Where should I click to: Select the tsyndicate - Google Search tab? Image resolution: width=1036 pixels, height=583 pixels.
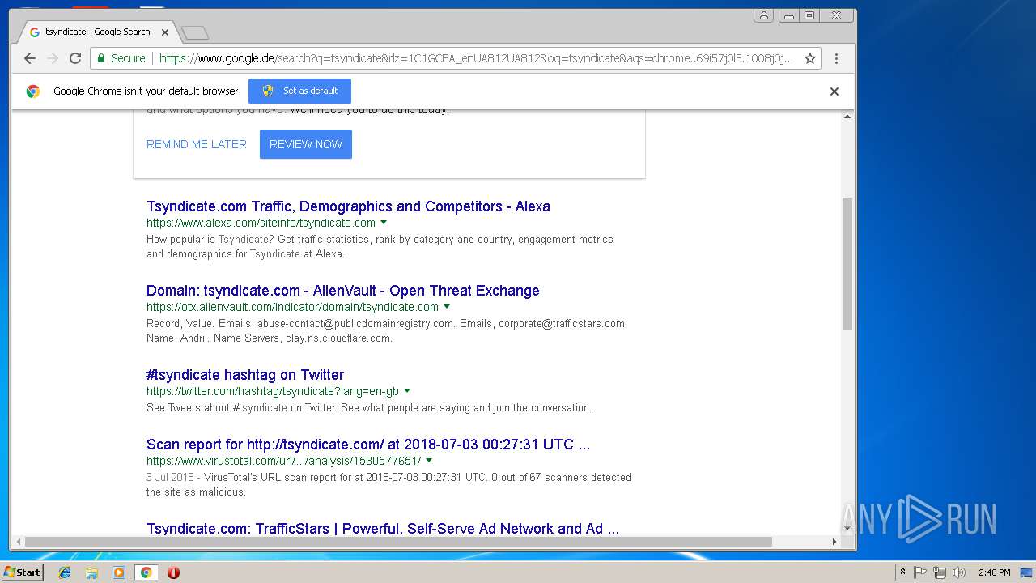coord(97,32)
